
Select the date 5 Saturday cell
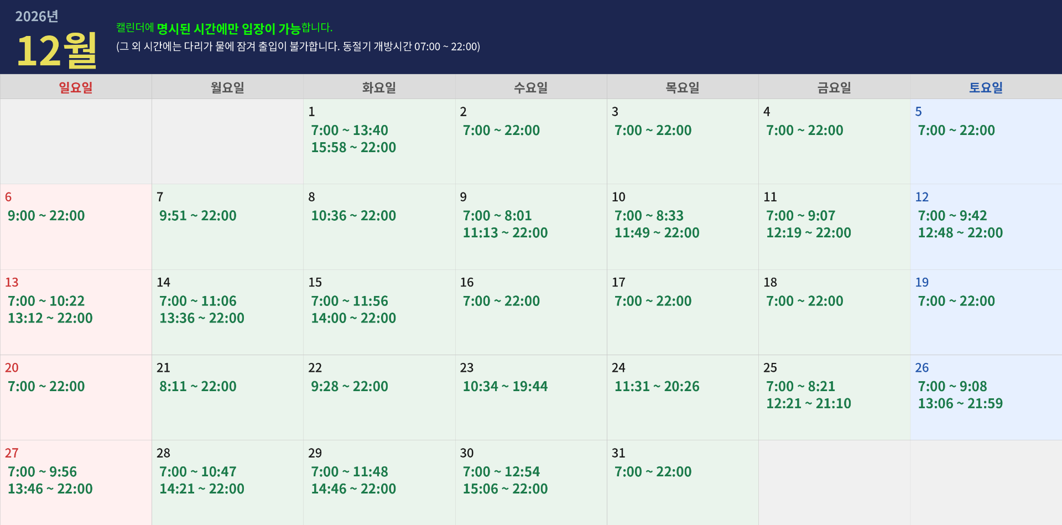coord(986,142)
